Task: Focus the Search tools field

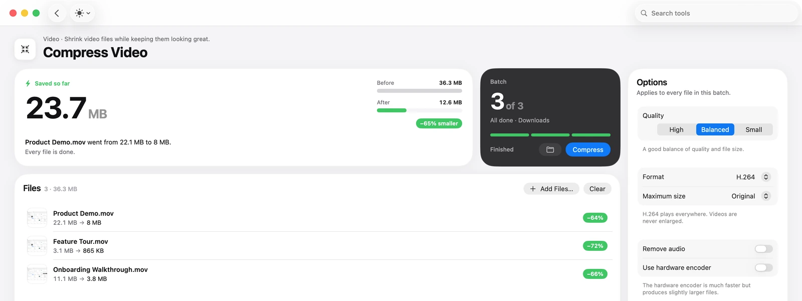Action: [716, 14]
